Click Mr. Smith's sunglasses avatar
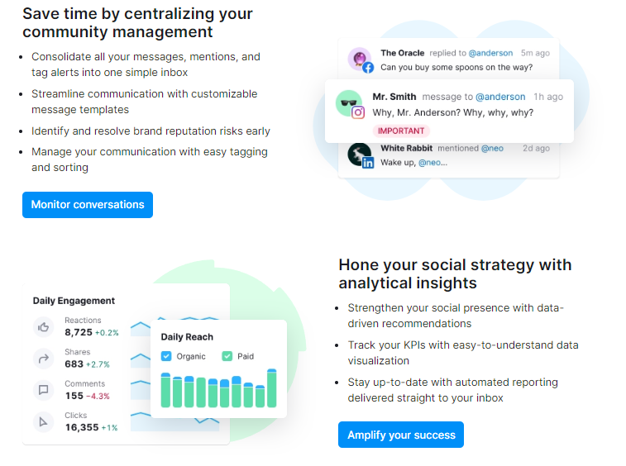626x466 pixels. tap(348, 103)
